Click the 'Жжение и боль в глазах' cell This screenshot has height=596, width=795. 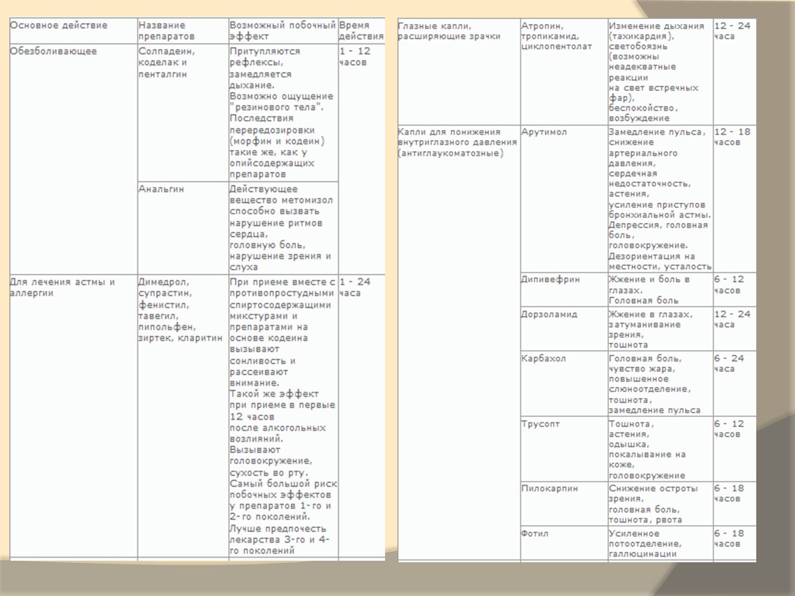click(x=660, y=290)
